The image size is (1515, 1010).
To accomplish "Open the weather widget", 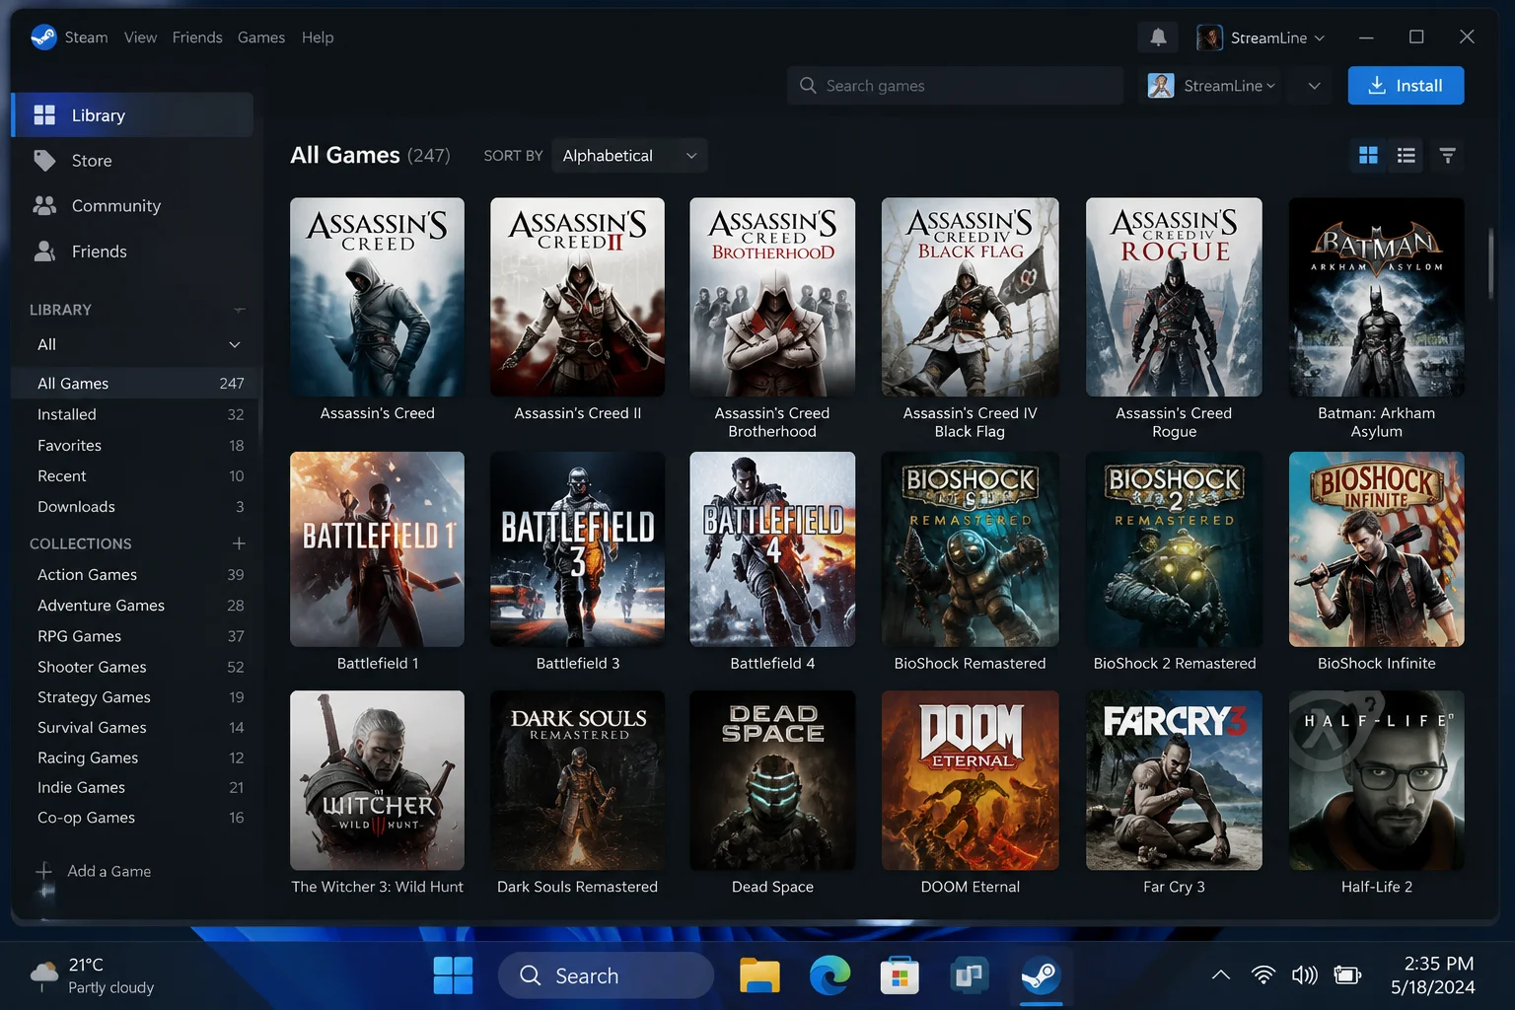I will click(93, 975).
